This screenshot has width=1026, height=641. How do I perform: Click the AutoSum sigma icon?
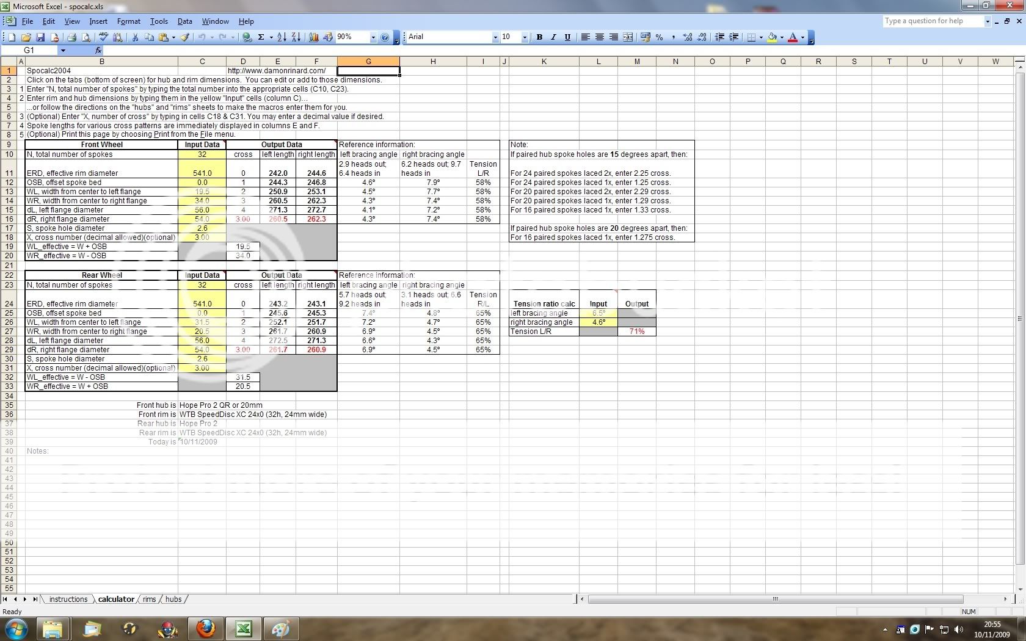tap(261, 37)
